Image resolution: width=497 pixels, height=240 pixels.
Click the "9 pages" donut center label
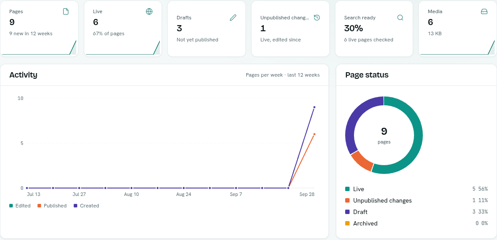pos(384,135)
